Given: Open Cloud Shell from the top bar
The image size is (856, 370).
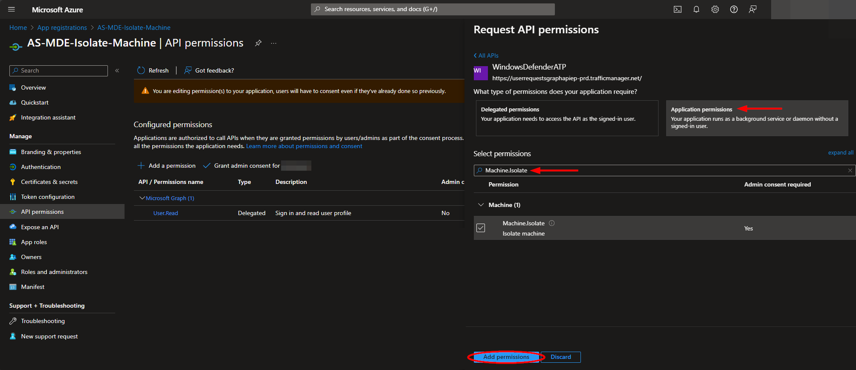Looking at the screenshot, I should click(677, 9).
